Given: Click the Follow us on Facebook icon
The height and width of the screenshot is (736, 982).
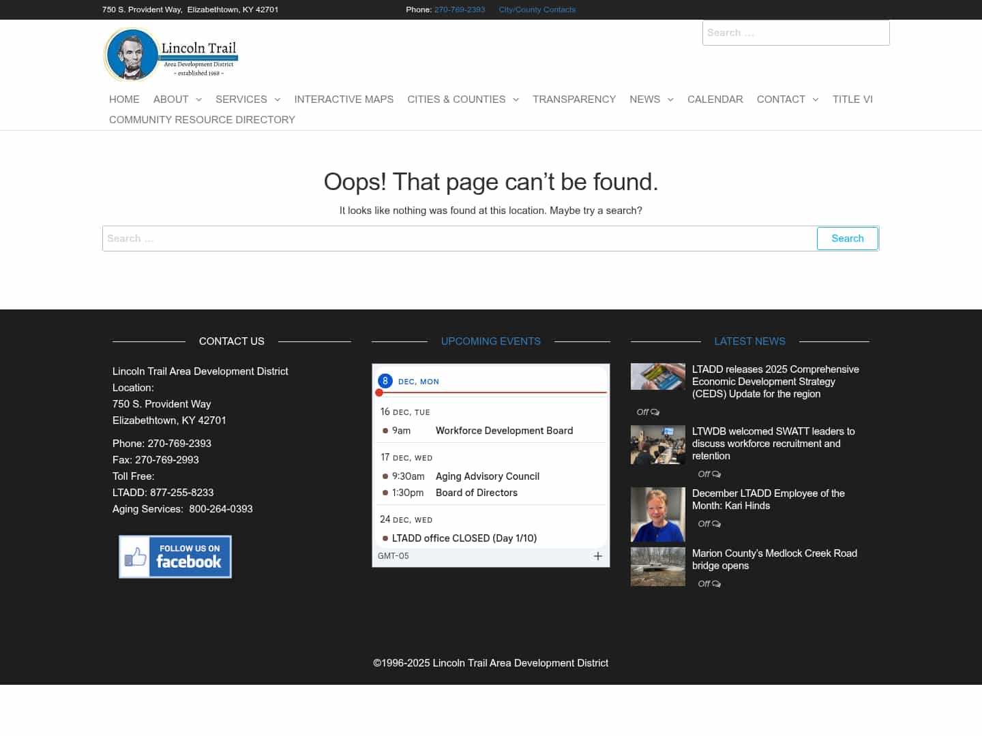Looking at the screenshot, I should point(175,556).
